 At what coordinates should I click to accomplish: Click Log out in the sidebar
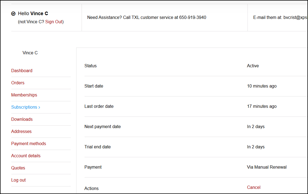(x=18, y=180)
